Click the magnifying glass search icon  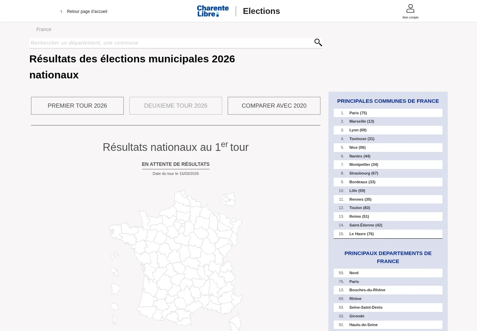[318, 43]
